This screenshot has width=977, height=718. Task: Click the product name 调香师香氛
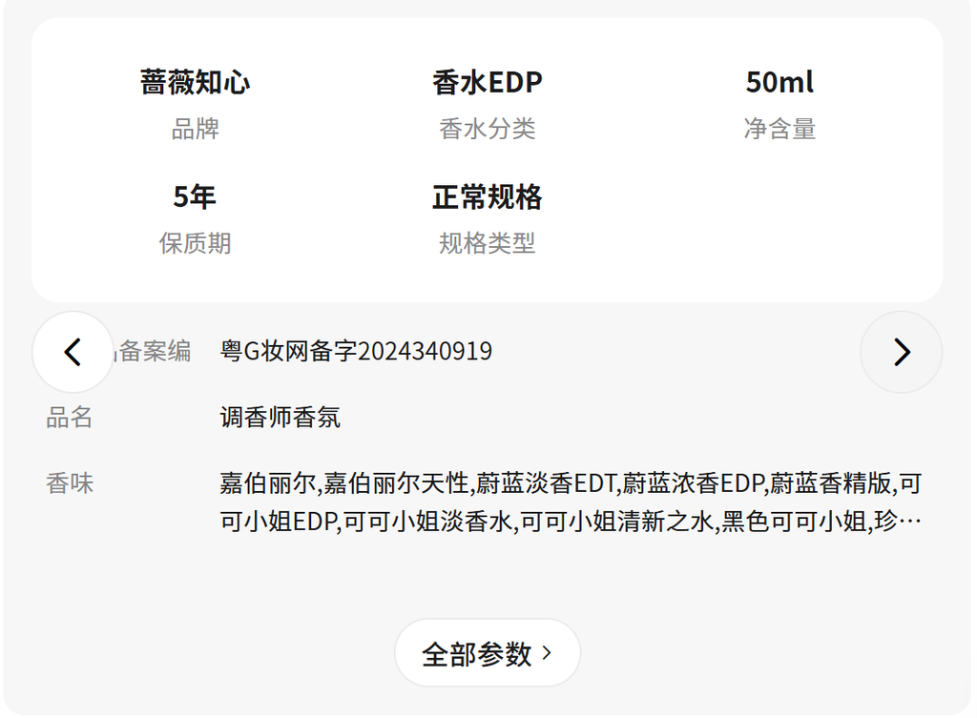point(280,418)
